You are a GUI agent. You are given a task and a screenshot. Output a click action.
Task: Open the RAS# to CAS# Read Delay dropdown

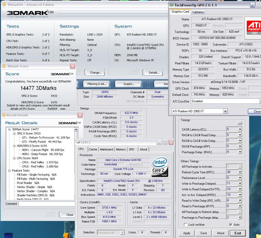240,135
